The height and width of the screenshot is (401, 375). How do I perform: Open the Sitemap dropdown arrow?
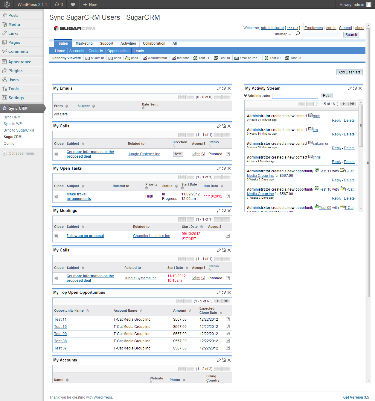pyautogui.click(x=290, y=34)
